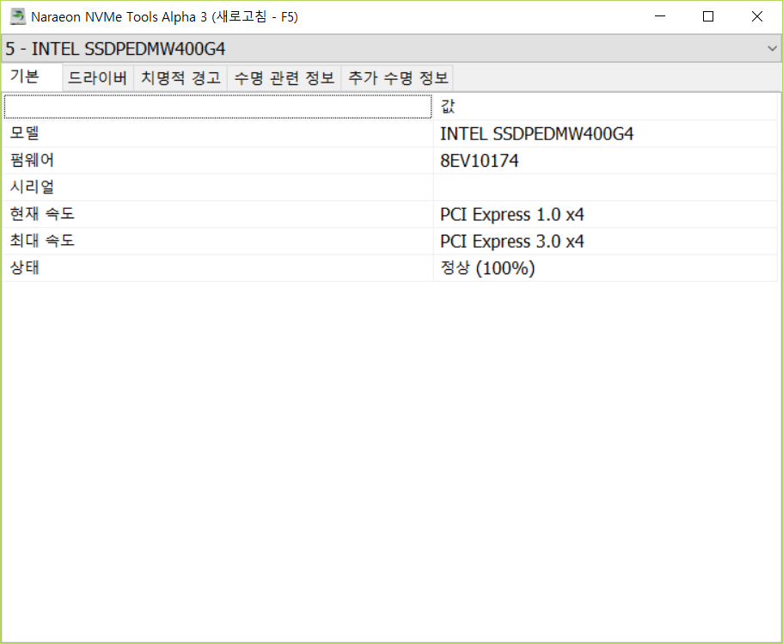The image size is (783, 644).
Task: Select the 치명적 경고 tab
Action: pyautogui.click(x=180, y=78)
